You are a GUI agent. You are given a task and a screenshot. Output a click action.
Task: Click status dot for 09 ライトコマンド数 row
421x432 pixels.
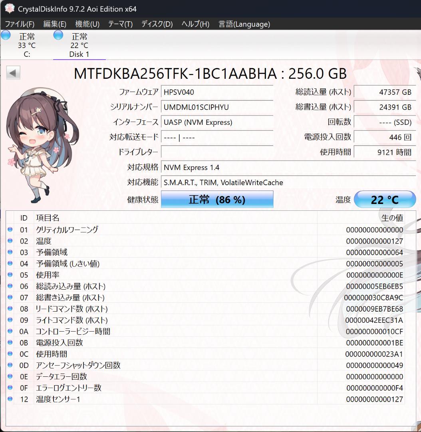click(10, 320)
